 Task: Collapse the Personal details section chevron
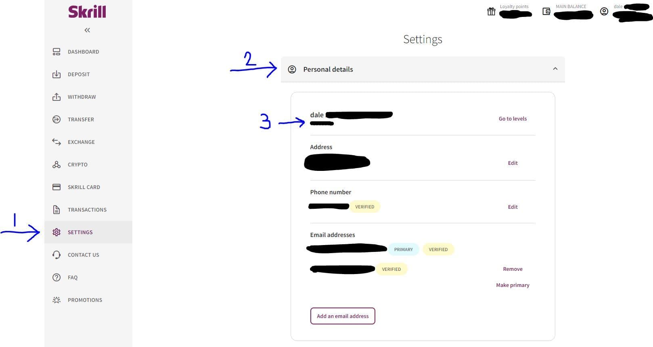pyautogui.click(x=555, y=69)
